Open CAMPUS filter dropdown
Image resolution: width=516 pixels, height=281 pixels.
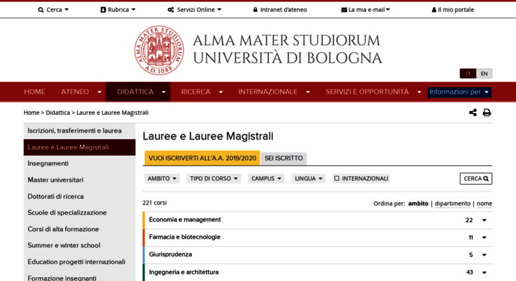[x=266, y=178]
